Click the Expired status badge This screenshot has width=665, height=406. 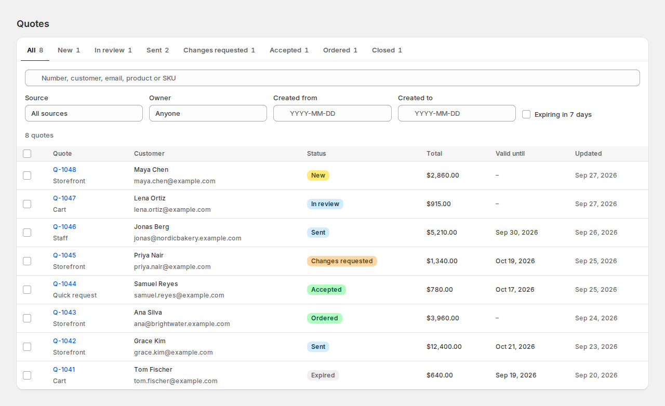323,375
